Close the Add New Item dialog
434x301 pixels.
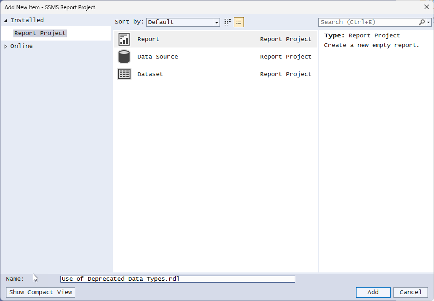[x=427, y=7]
